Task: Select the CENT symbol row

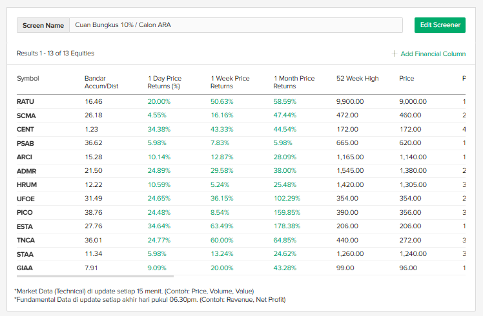Action: 26,130
